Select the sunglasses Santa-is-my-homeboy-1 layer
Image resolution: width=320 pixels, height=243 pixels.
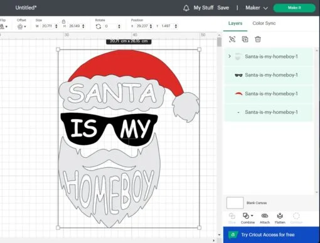click(269, 75)
